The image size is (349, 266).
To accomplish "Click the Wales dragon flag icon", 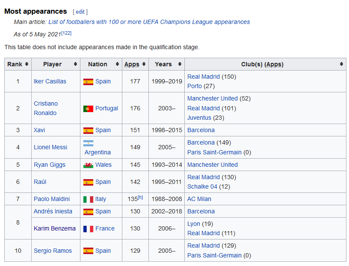I will 88,165.
